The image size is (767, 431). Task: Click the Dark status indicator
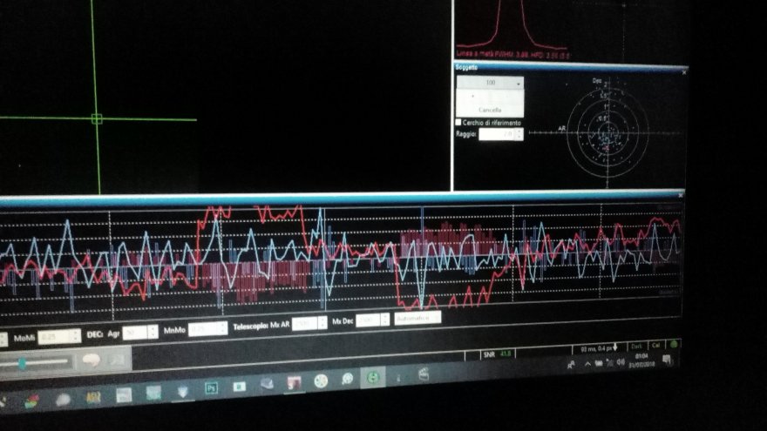click(637, 347)
